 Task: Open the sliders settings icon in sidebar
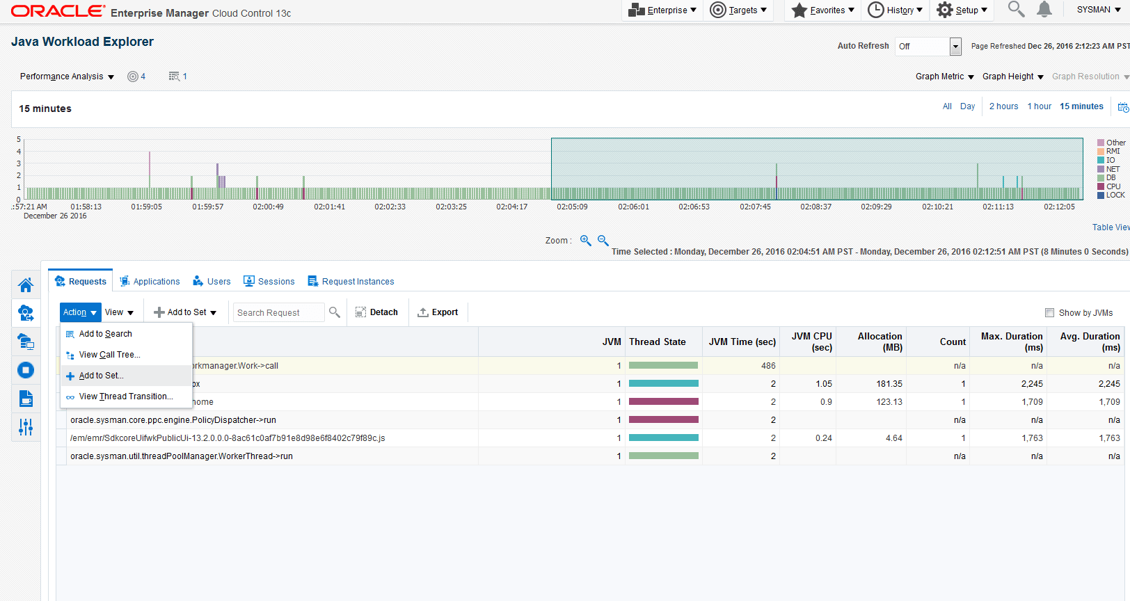(26, 427)
